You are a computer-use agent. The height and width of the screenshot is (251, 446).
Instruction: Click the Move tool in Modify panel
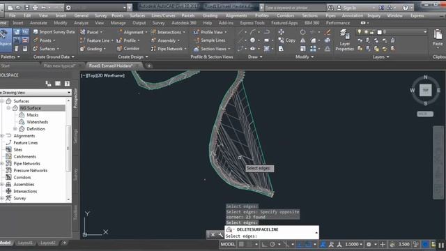point(282,32)
